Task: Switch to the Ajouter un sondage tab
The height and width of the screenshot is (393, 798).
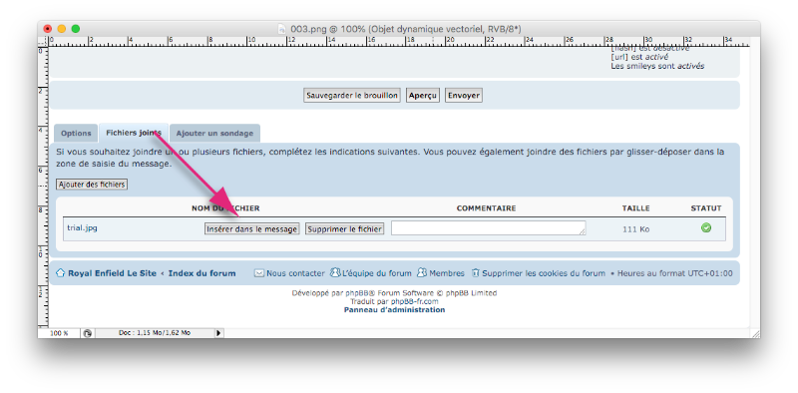Action: (214, 134)
